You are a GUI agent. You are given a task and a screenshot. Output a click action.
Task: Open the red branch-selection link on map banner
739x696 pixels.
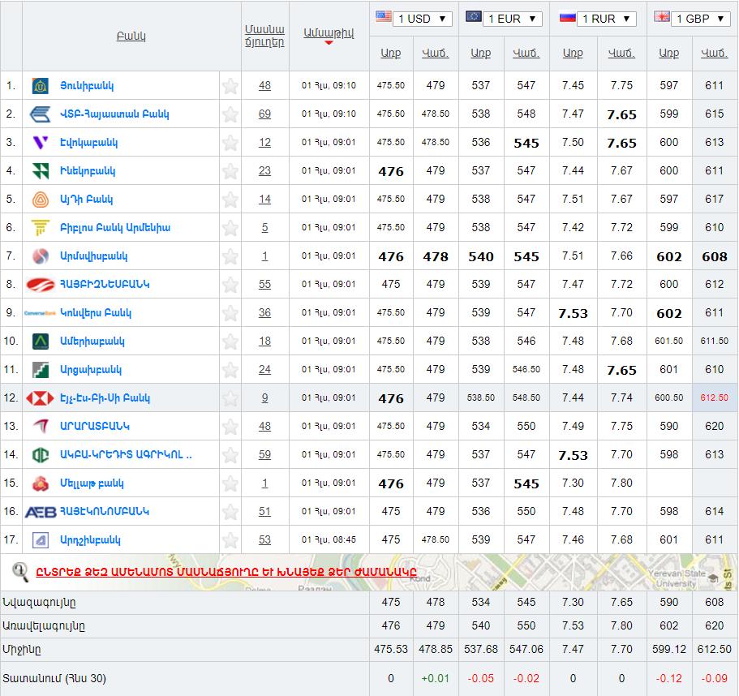coord(226,572)
